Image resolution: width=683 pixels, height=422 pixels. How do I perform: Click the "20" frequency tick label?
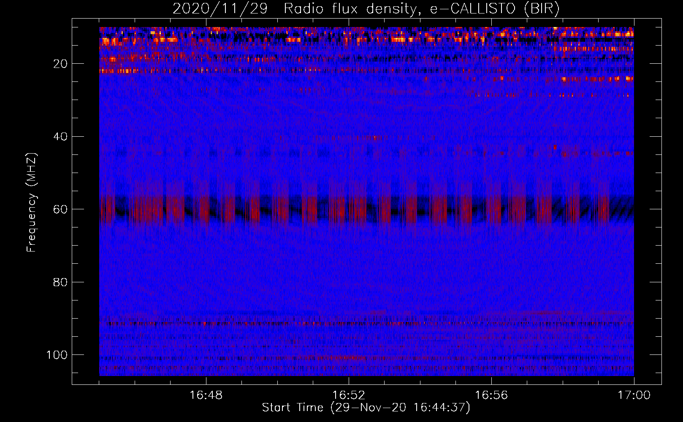[61, 64]
